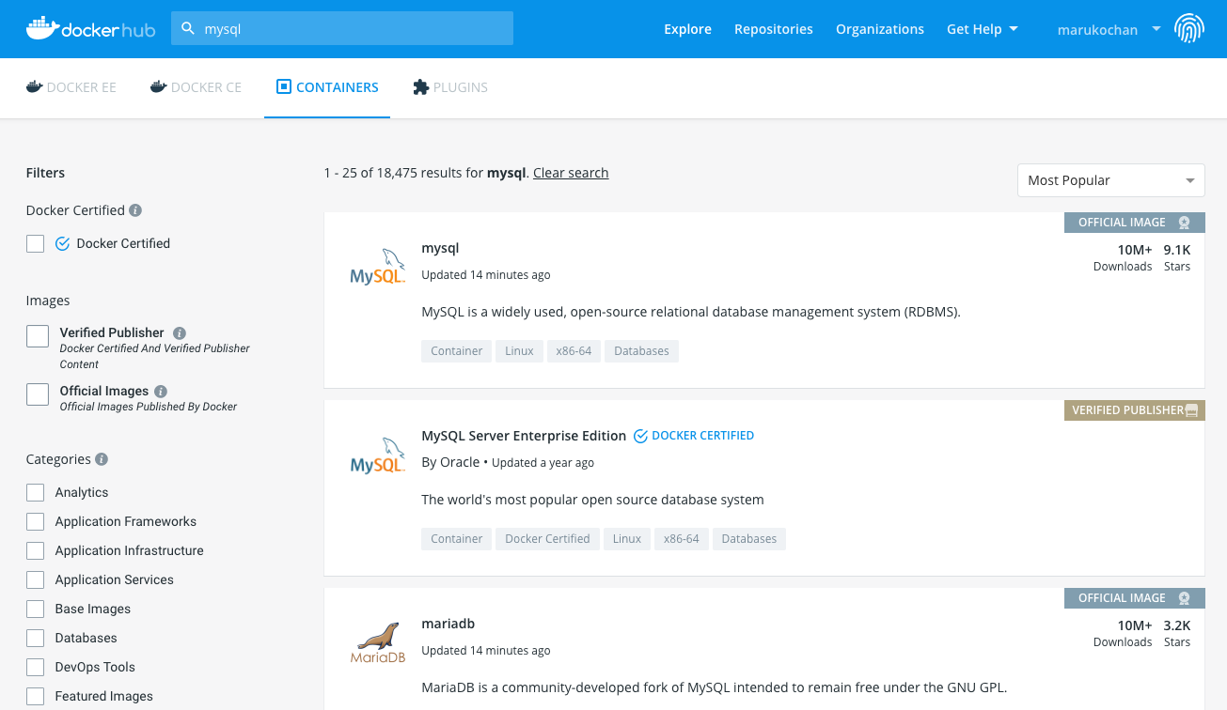Tick the Databases category checkbox
This screenshot has height=710, width=1227.
[x=36, y=639]
